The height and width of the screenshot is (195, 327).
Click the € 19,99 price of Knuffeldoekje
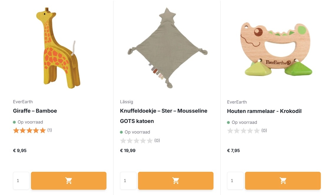(x=128, y=151)
